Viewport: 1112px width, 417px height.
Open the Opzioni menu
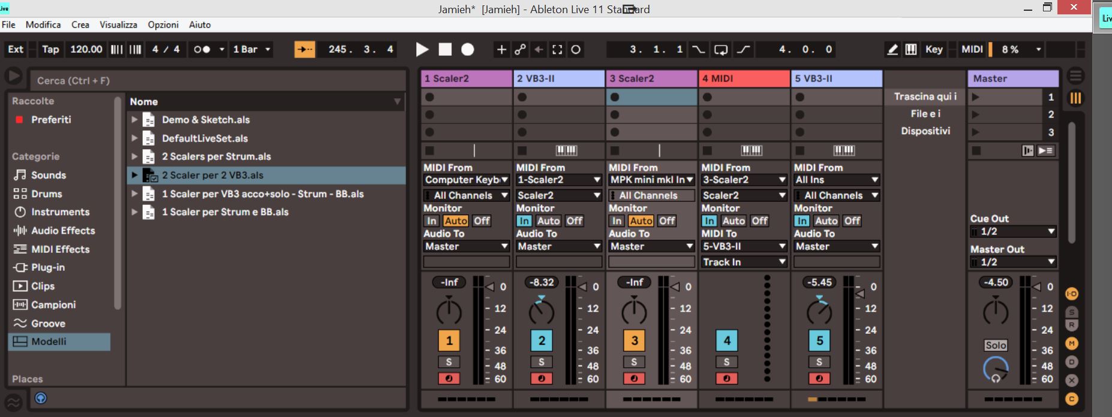click(x=163, y=25)
